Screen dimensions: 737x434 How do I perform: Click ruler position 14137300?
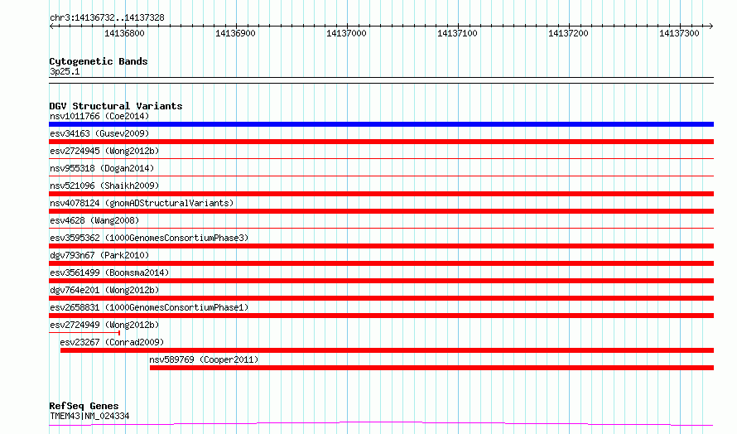[x=679, y=33]
